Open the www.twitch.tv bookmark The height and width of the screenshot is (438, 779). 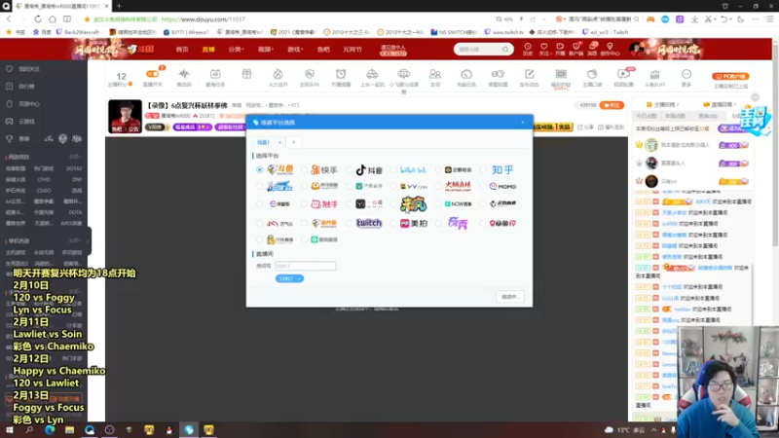click(504, 32)
